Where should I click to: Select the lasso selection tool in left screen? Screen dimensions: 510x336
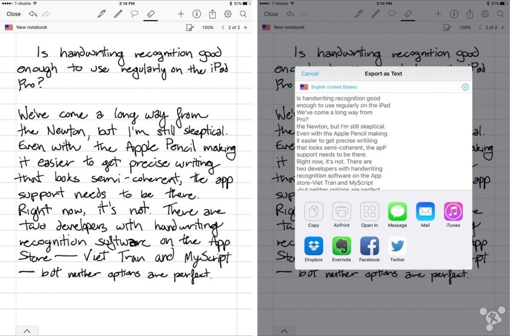click(x=134, y=14)
